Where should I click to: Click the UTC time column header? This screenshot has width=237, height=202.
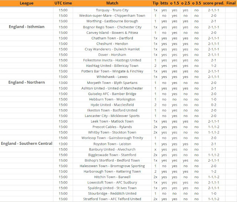click(63, 3)
